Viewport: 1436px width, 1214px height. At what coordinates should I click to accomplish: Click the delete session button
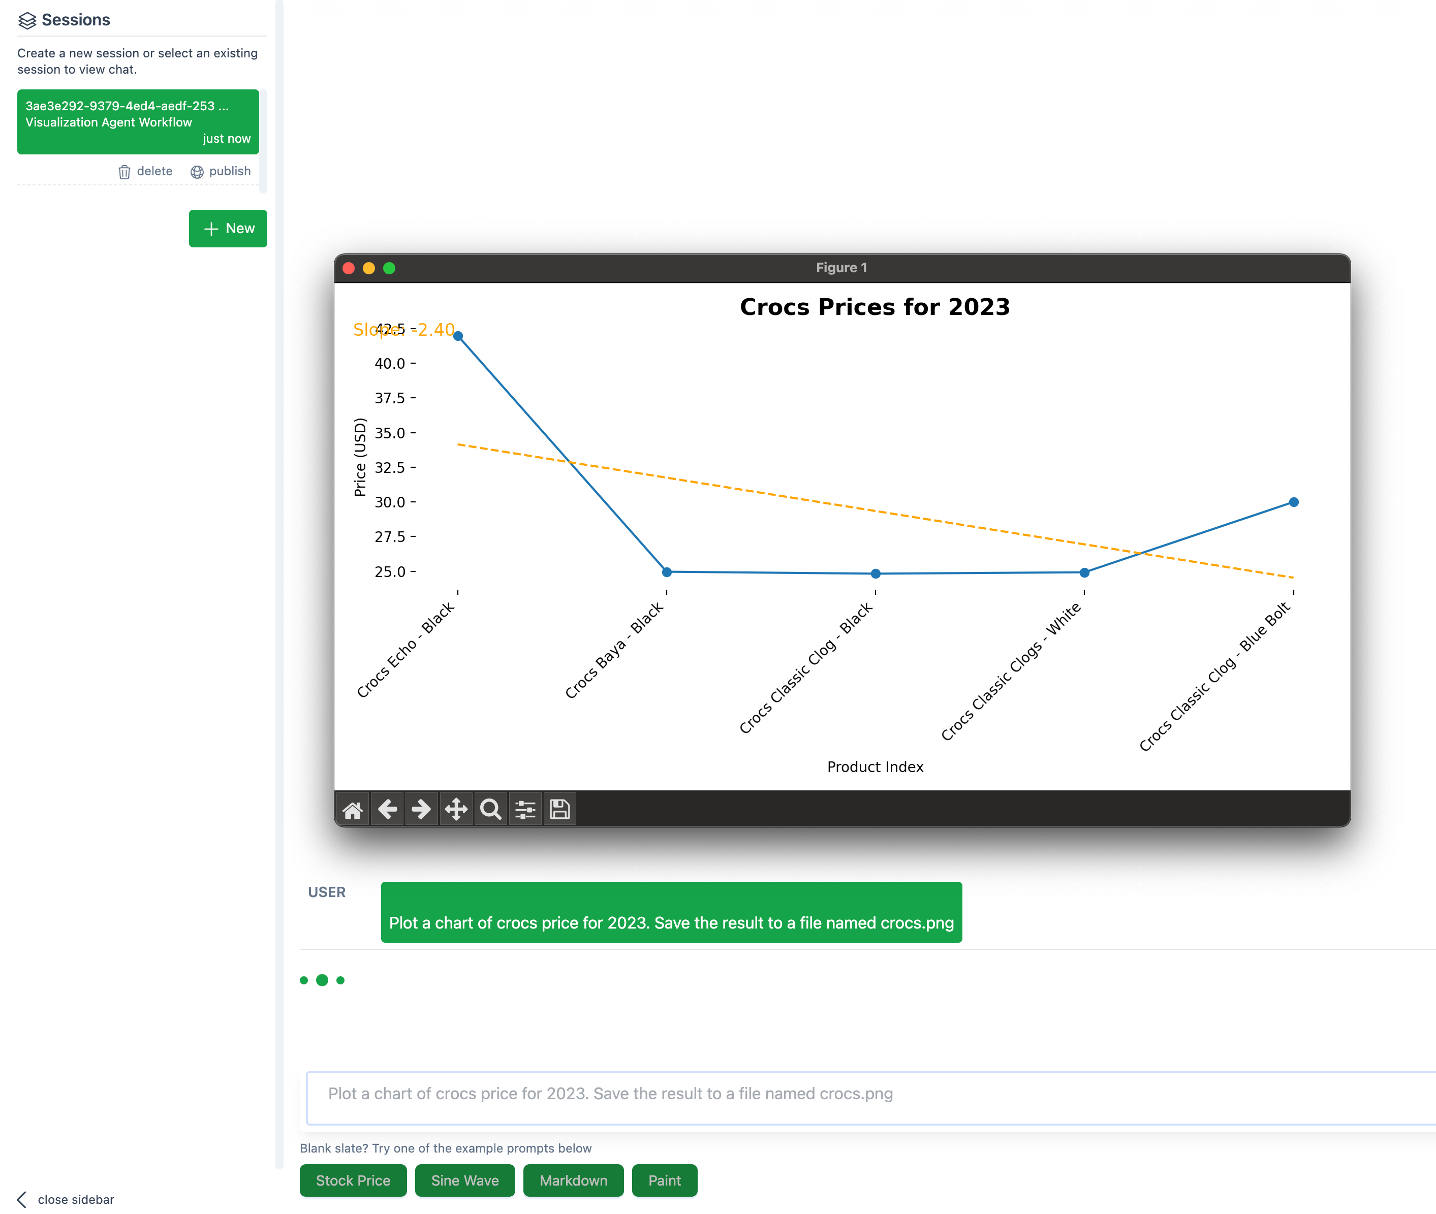[x=143, y=170]
